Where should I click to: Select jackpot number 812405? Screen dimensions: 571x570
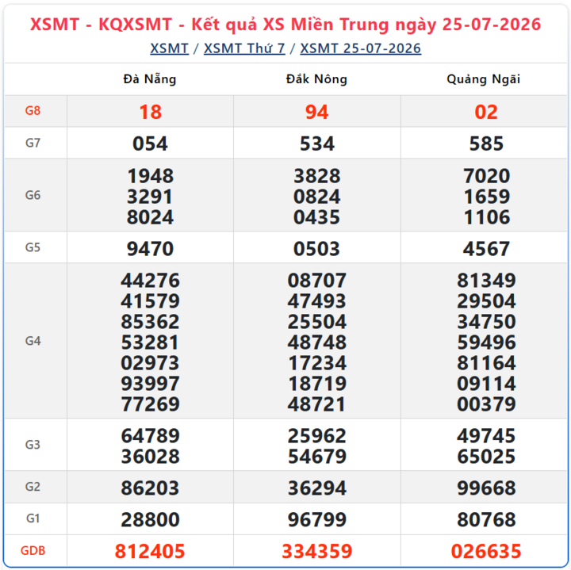click(x=150, y=552)
